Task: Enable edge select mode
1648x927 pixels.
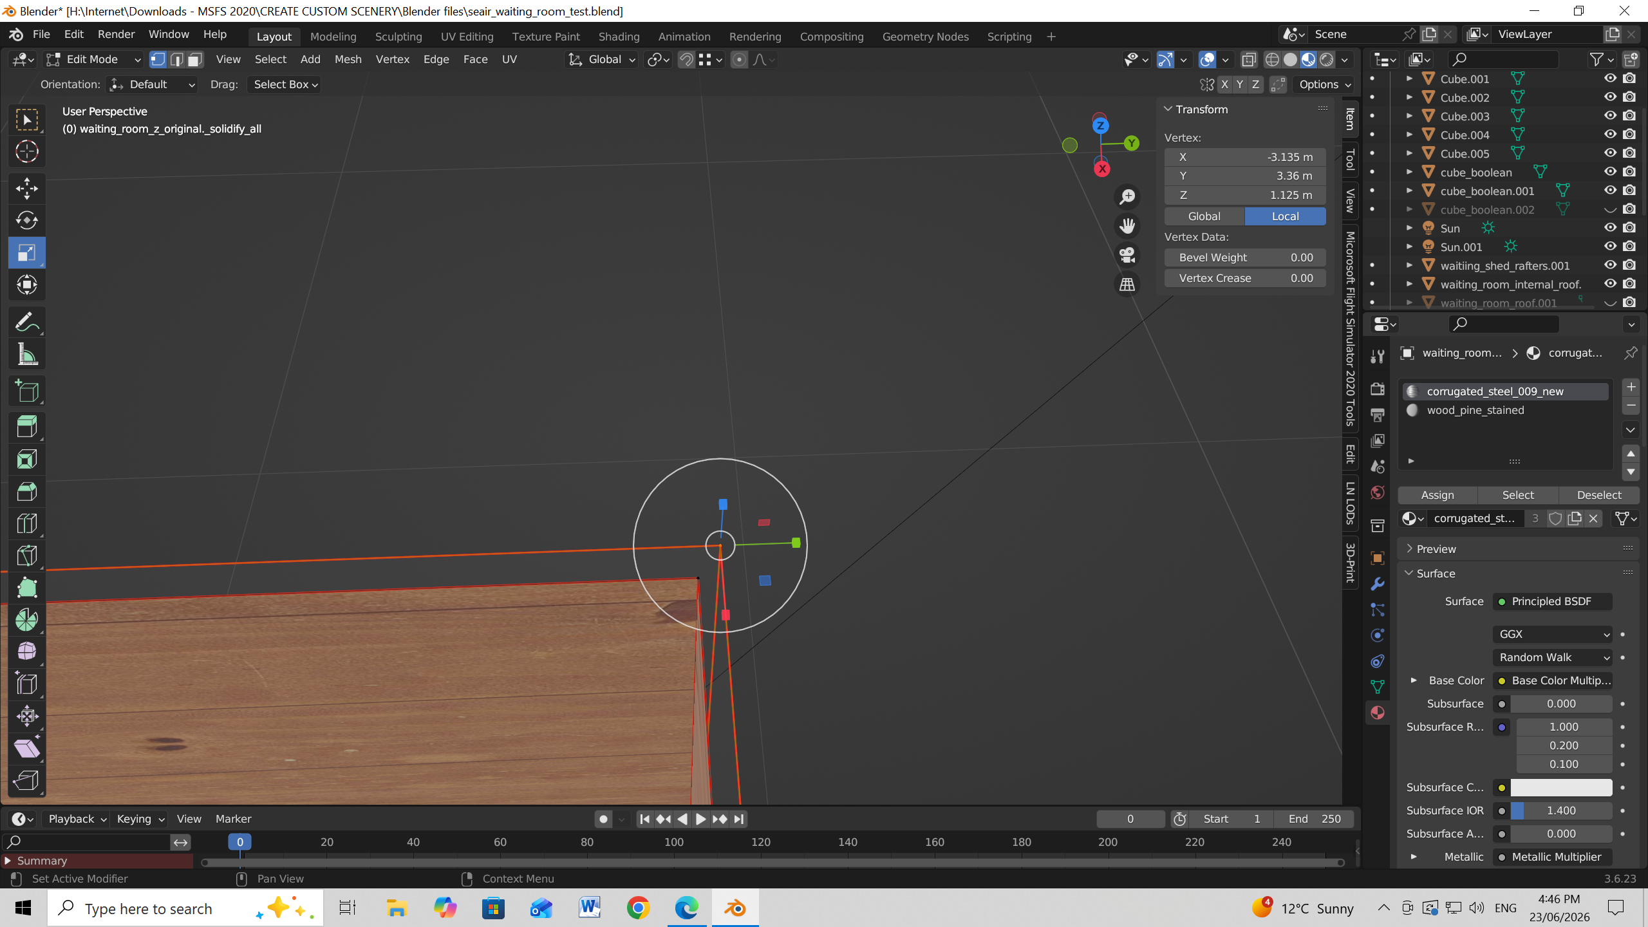Action: [x=176, y=60]
